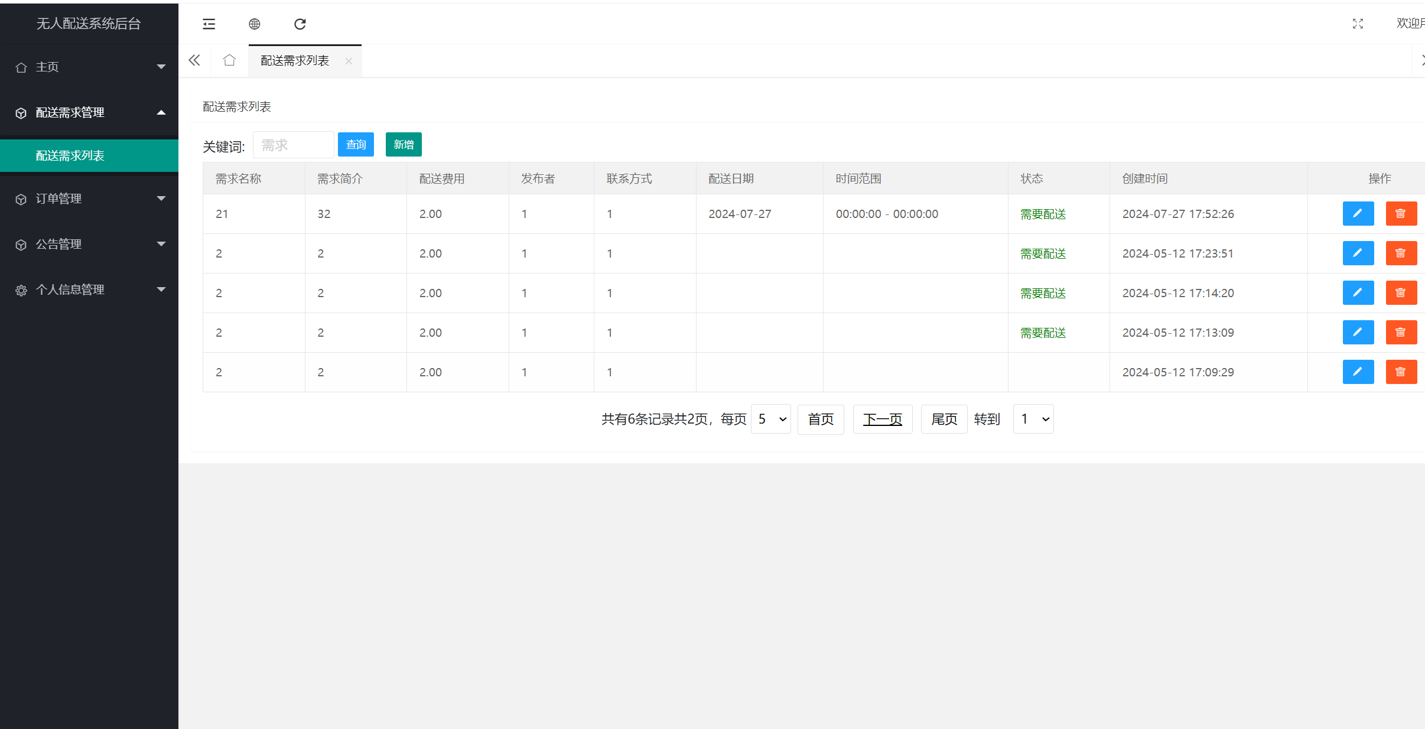Edit the first row with blue pencil icon

pos(1358,213)
